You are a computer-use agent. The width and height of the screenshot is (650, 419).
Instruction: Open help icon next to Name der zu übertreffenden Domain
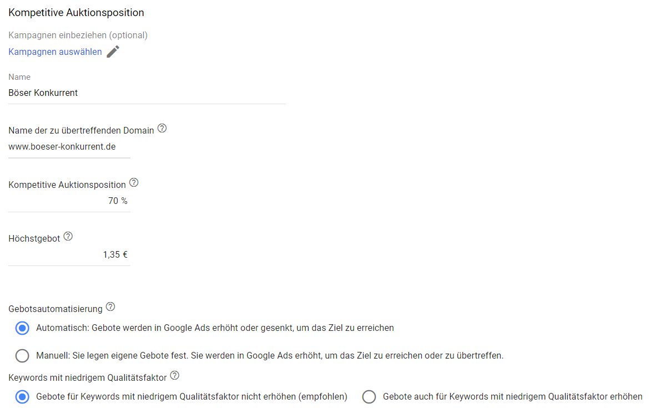162,127
